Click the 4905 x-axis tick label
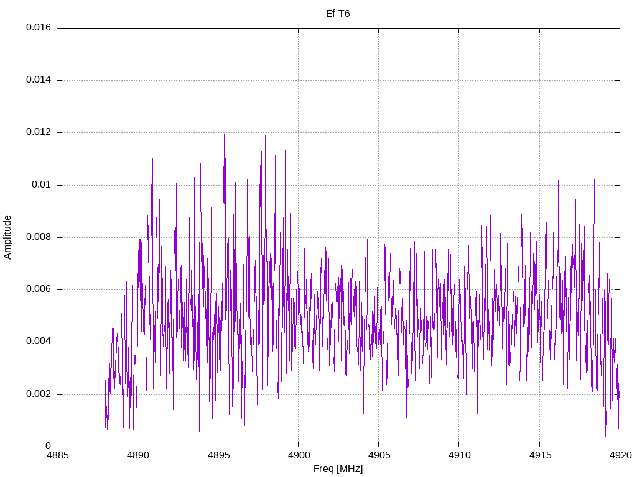 (379, 455)
